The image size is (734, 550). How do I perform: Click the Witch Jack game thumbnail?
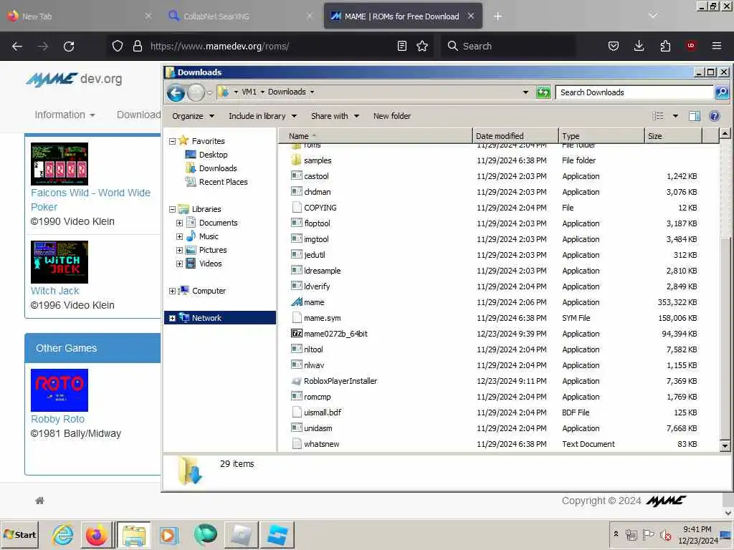[59, 262]
